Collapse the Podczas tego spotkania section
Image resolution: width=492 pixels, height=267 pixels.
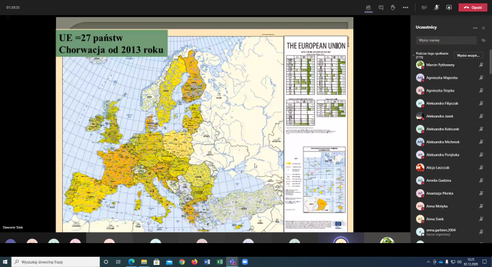(413, 55)
